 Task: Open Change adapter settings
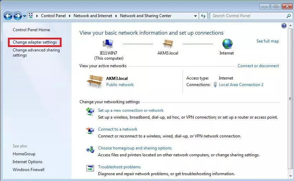coord(35,42)
